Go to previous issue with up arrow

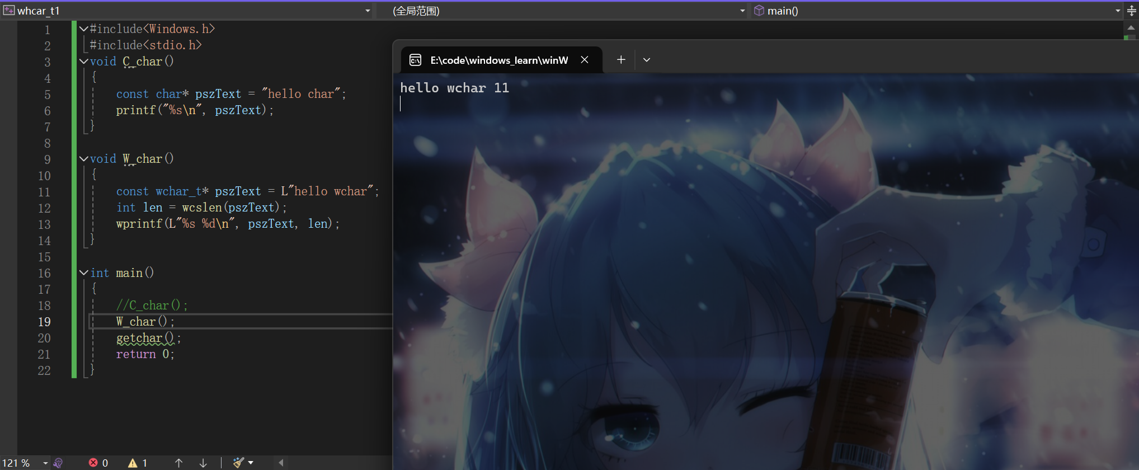coord(178,463)
